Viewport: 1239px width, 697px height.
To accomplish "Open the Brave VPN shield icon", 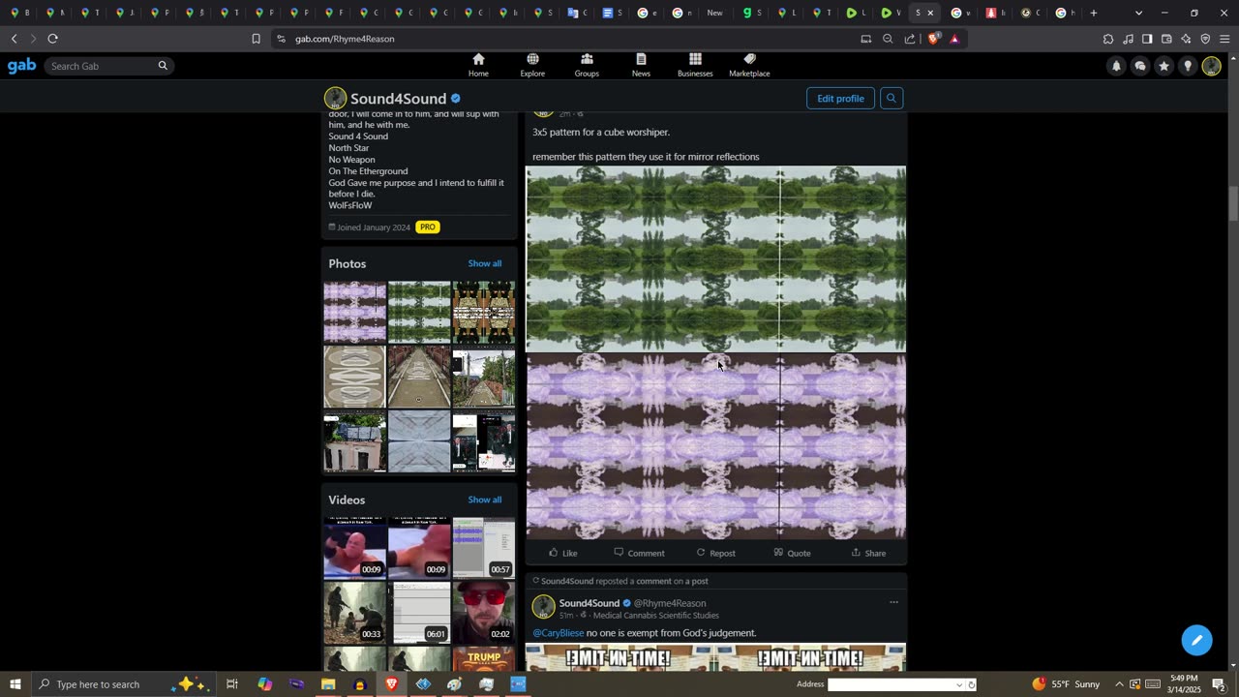I will (1205, 39).
